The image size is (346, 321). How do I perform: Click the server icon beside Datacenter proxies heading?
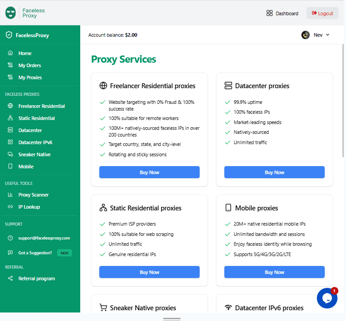pyautogui.click(x=228, y=86)
